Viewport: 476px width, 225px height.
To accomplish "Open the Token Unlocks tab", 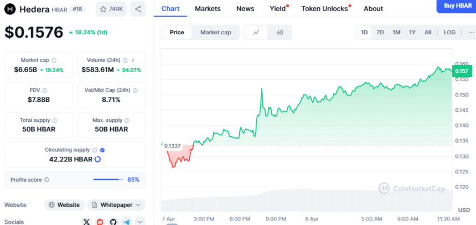I will [324, 9].
